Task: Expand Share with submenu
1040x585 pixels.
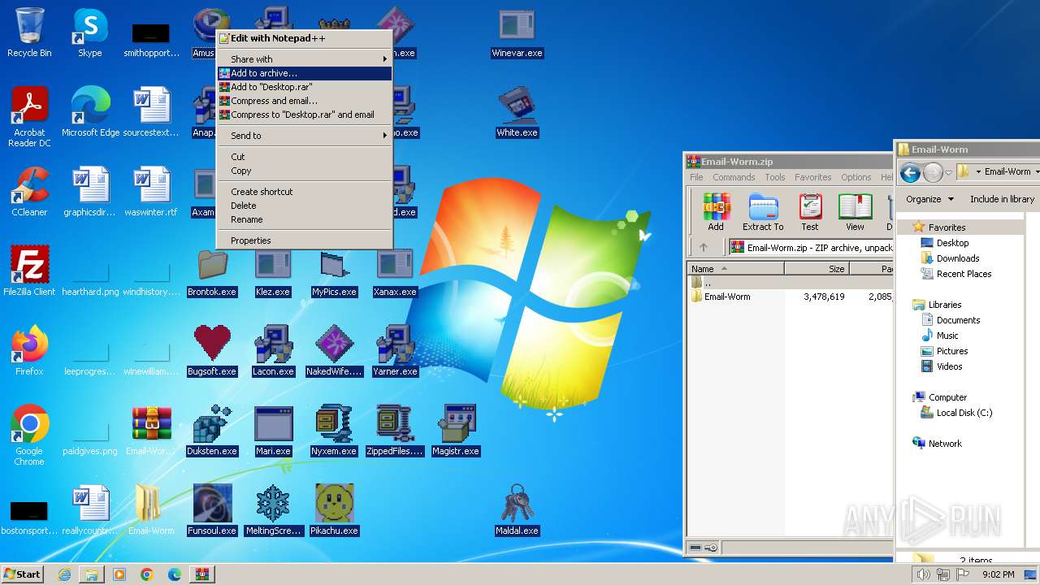Action: [x=305, y=59]
